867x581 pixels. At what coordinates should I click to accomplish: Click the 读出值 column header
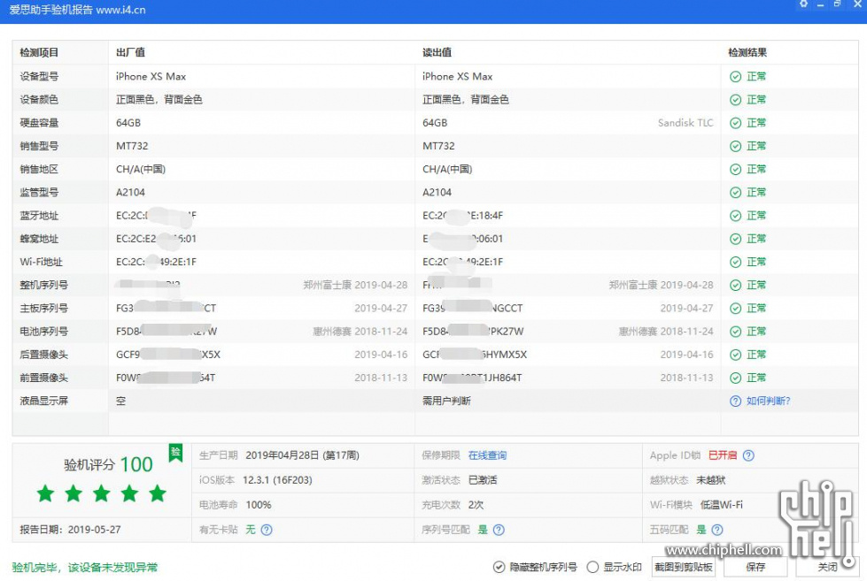point(437,52)
